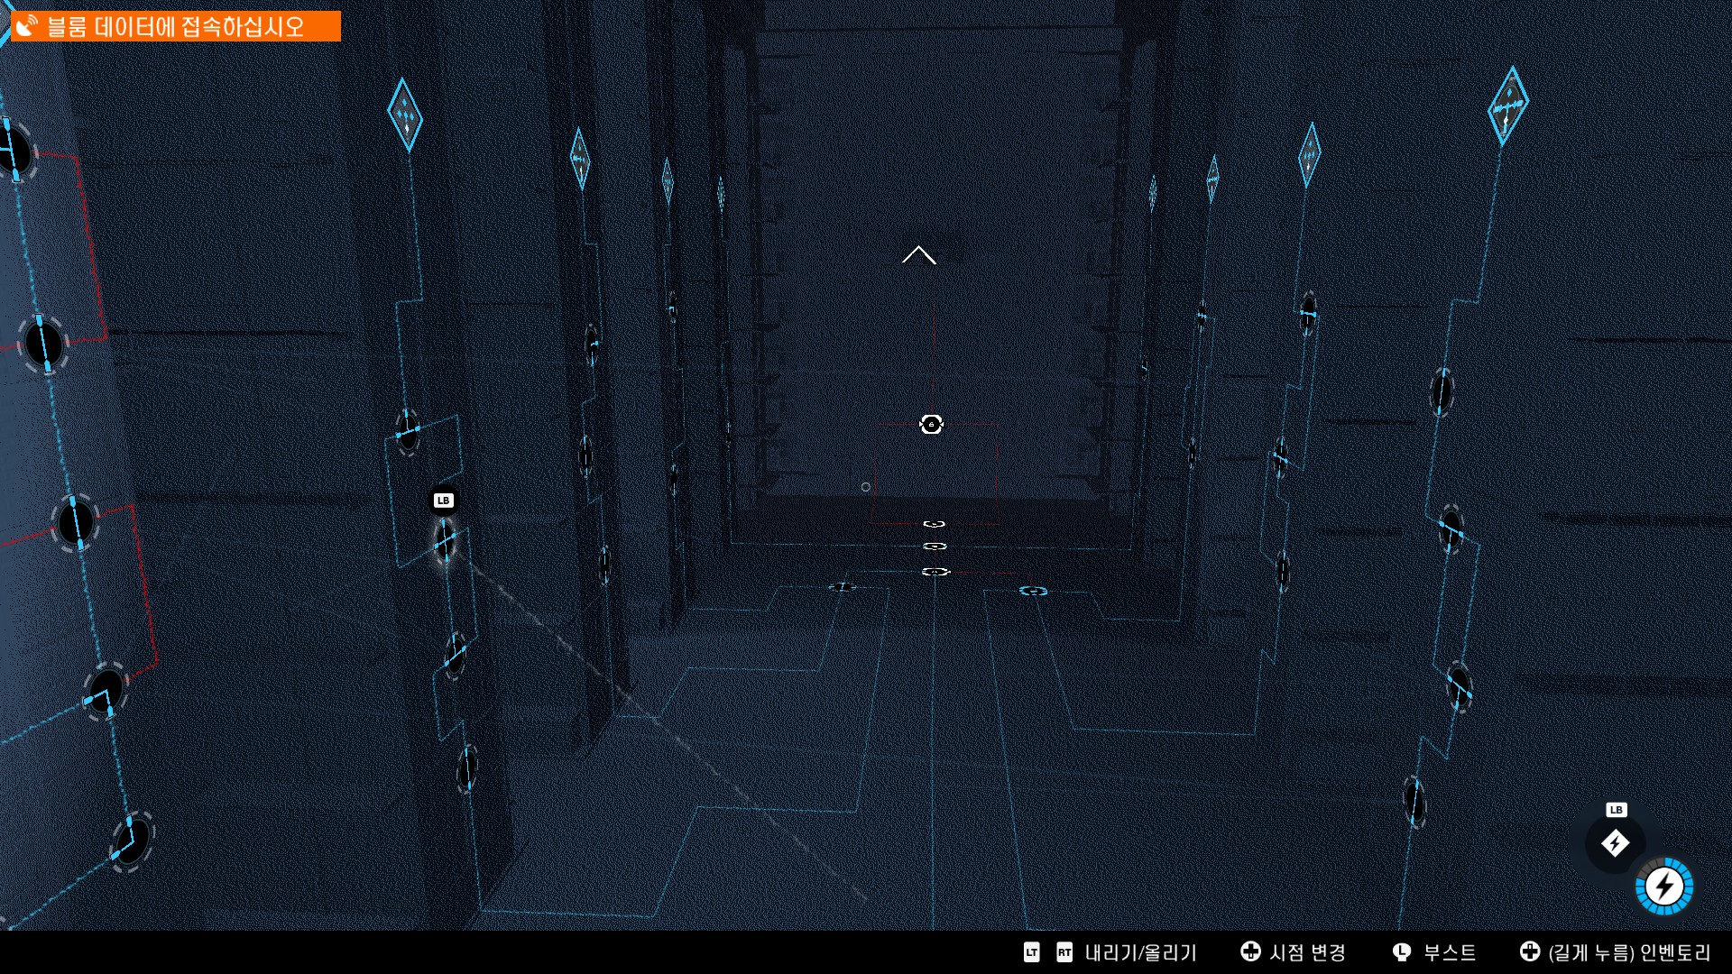Click the small circle reticle beside the red frame
The height and width of the screenshot is (974, 1732).
pos(866,487)
